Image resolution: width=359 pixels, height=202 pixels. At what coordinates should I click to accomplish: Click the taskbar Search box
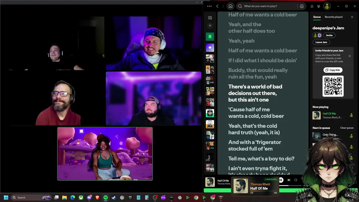click(31, 198)
